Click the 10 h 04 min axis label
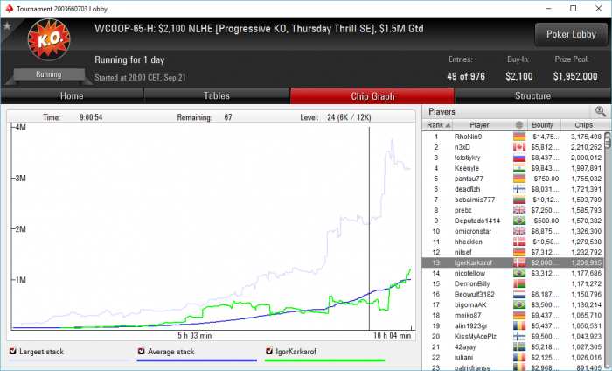612x371 pixels. [392, 336]
